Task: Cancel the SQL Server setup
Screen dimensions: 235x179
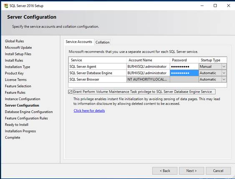Action: coord(218,171)
